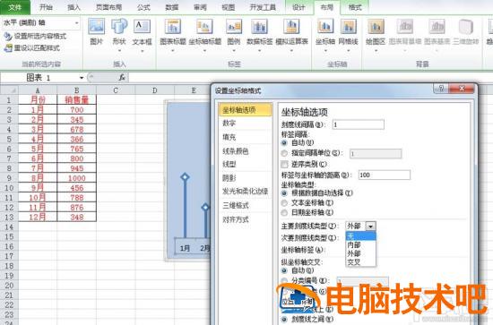Insert a picture using the 图片 icon
Screen dimensions: 493x325
(96, 31)
